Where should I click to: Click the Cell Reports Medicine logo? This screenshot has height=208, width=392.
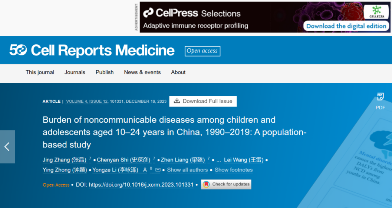click(x=92, y=51)
